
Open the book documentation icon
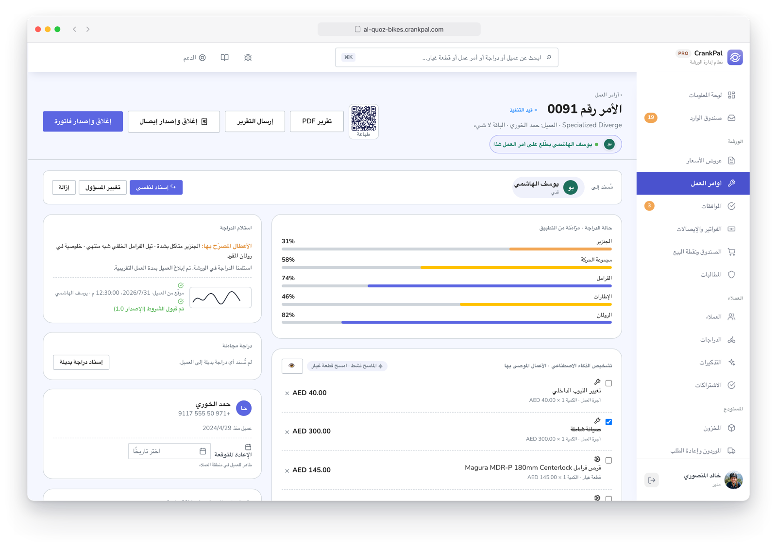pyautogui.click(x=224, y=57)
